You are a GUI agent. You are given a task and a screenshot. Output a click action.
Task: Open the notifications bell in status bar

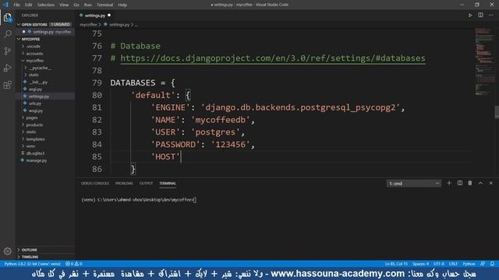[492, 264]
